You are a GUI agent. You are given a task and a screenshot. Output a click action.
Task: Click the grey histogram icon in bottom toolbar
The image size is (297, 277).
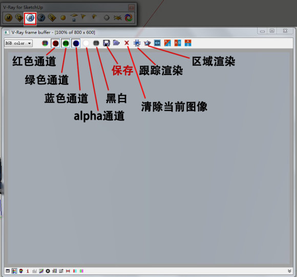click(34, 271)
